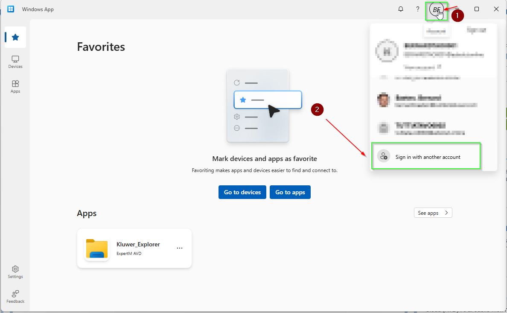Click the help question mark icon
Screen dimensions: 507x313
417,9
